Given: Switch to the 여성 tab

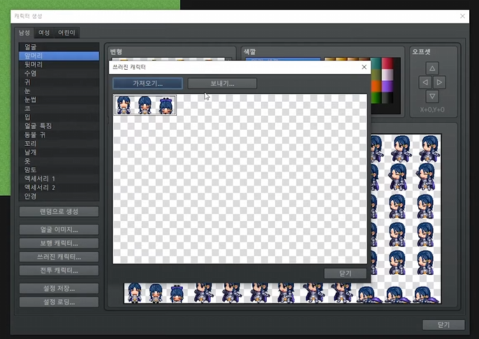Looking at the screenshot, I should pos(44,33).
